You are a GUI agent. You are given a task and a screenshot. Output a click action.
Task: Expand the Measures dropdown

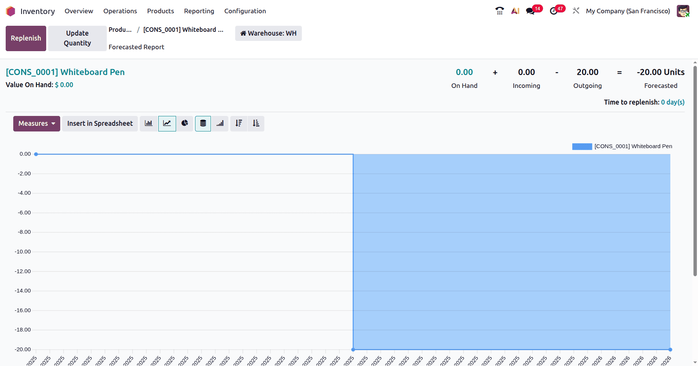coord(37,124)
